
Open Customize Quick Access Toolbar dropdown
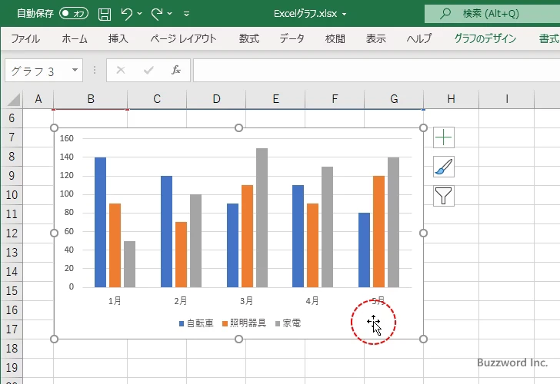tap(186, 14)
